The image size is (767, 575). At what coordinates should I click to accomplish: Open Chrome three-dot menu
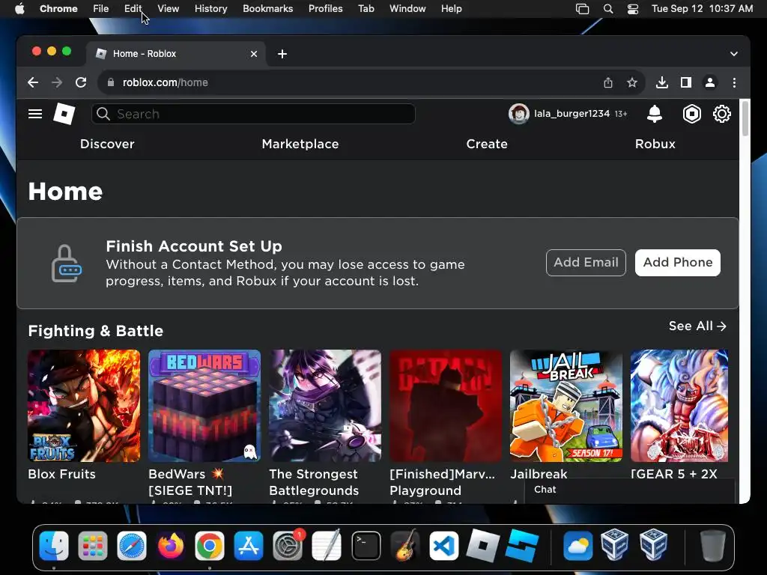[734, 82]
